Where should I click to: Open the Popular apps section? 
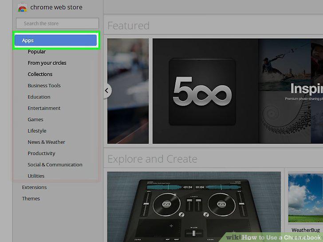(x=37, y=52)
